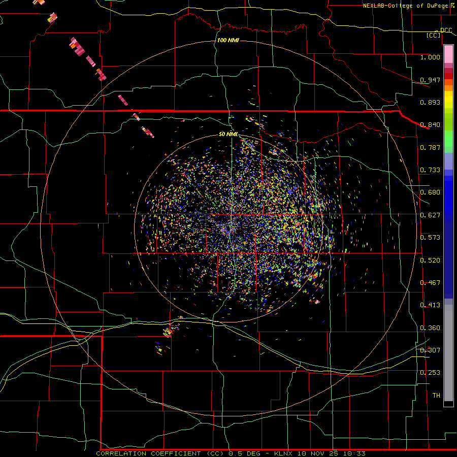Click the 0.253 legend value
457x457 pixels.
tap(430, 373)
